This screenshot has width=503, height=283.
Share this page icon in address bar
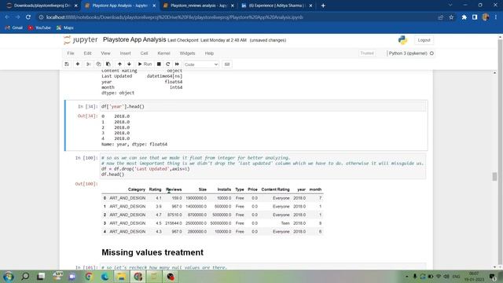(440, 17)
